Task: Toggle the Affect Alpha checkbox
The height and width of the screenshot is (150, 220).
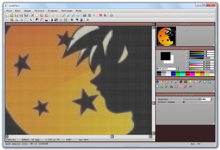Action: [x=184, y=102]
